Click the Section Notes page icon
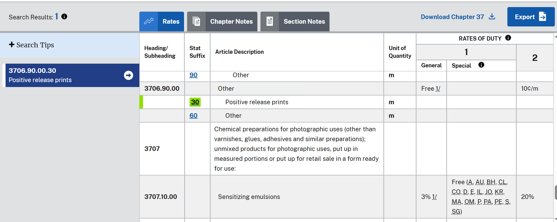This screenshot has height=222, width=557. tap(270, 22)
